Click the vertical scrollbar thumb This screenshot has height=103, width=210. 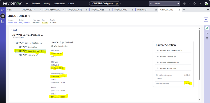click(199, 55)
